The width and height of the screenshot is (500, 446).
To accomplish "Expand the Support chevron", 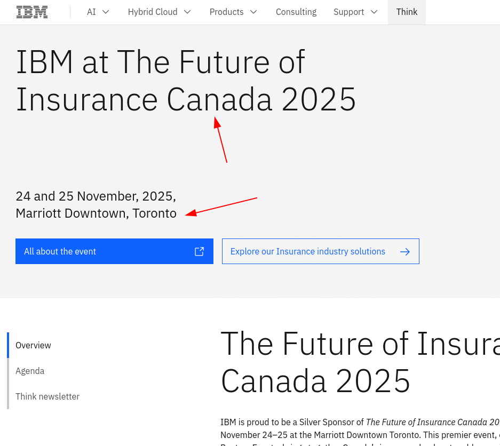I will click(x=374, y=12).
